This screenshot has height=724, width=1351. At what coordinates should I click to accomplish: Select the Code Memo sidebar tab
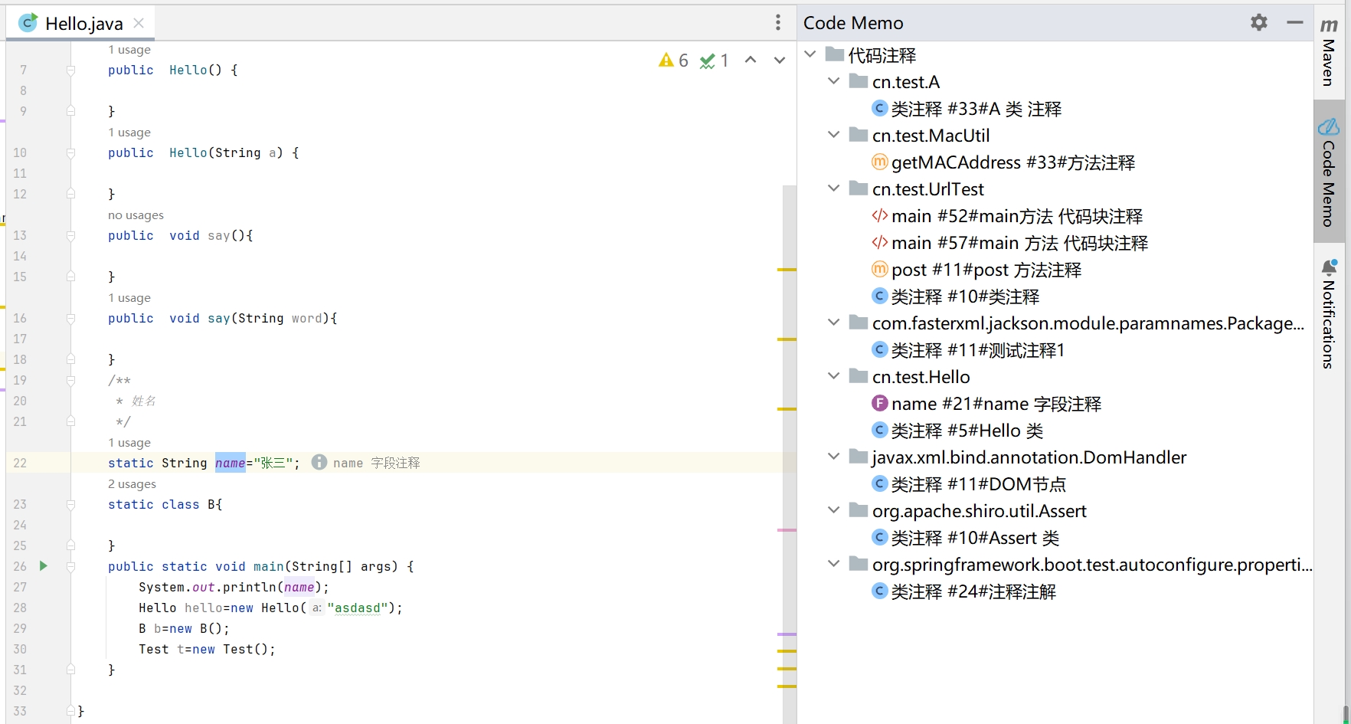(1330, 172)
